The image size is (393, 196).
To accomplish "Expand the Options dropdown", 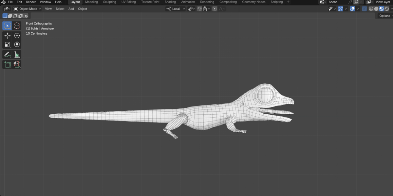I will (x=385, y=16).
